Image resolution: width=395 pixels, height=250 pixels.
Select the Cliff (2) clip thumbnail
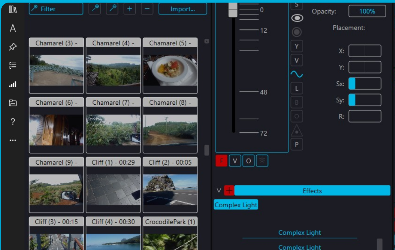click(170, 186)
